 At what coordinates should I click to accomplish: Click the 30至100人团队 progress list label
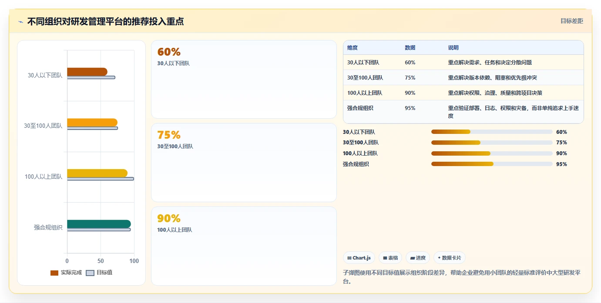[361, 143]
